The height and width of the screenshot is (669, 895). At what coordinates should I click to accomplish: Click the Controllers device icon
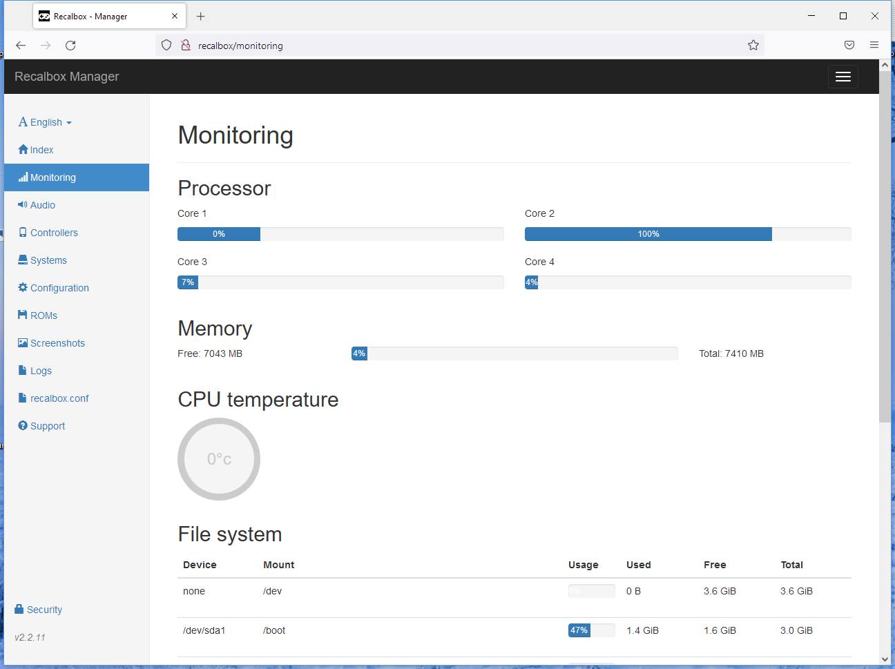(x=23, y=233)
